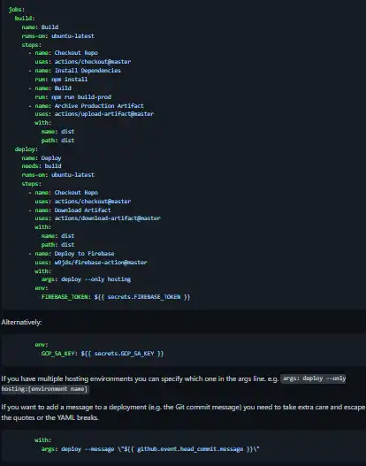Click 'uses: w9jds/firebase-action@master' line
The image size is (366, 466).
pyautogui.click(x=91, y=263)
